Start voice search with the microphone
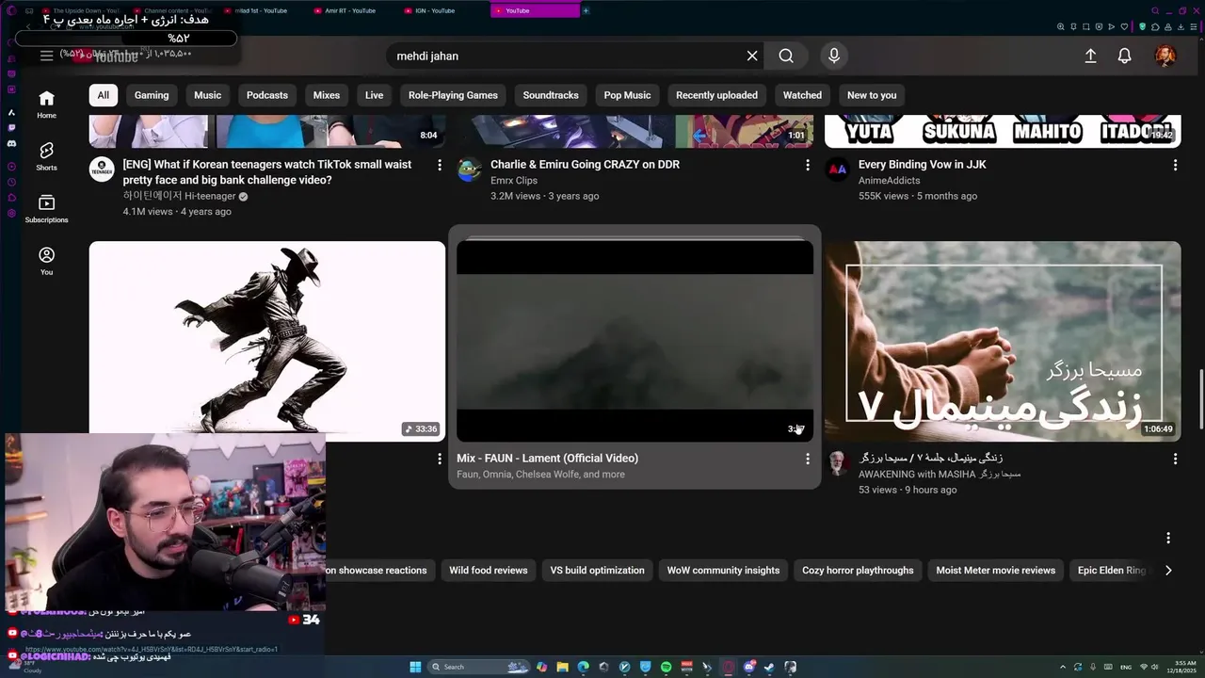Image resolution: width=1205 pixels, height=678 pixels. pos(833,56)
